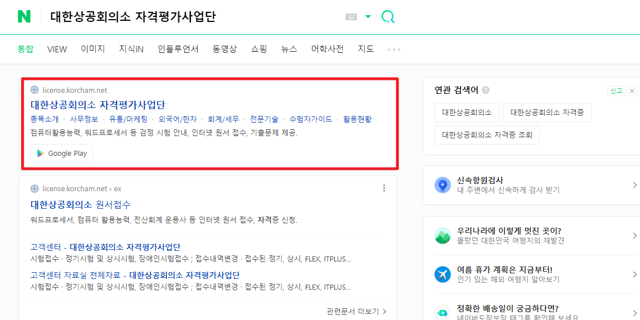Open the 전문기술 sublink

(264, 119)
